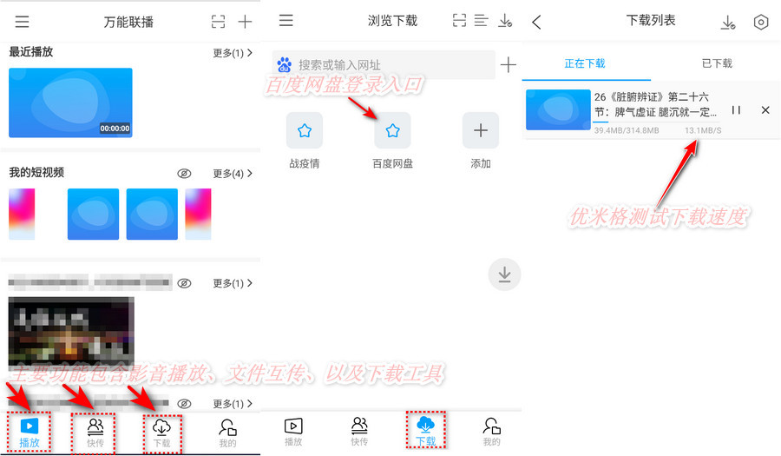Toggle eye icon beside 我的短视频
This screenshot has width=781, height=456.
[184, 173]
